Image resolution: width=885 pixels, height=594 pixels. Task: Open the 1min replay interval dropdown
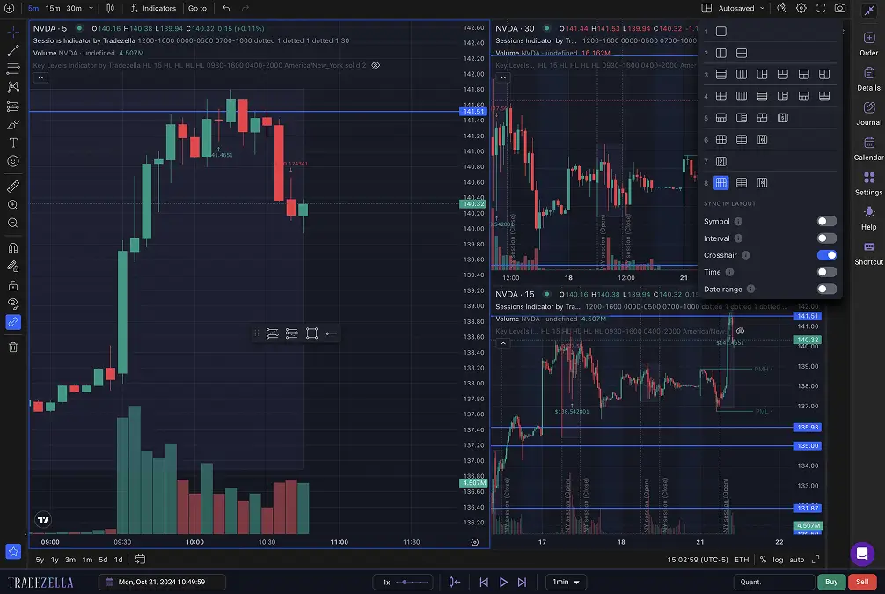pos(567,583)
